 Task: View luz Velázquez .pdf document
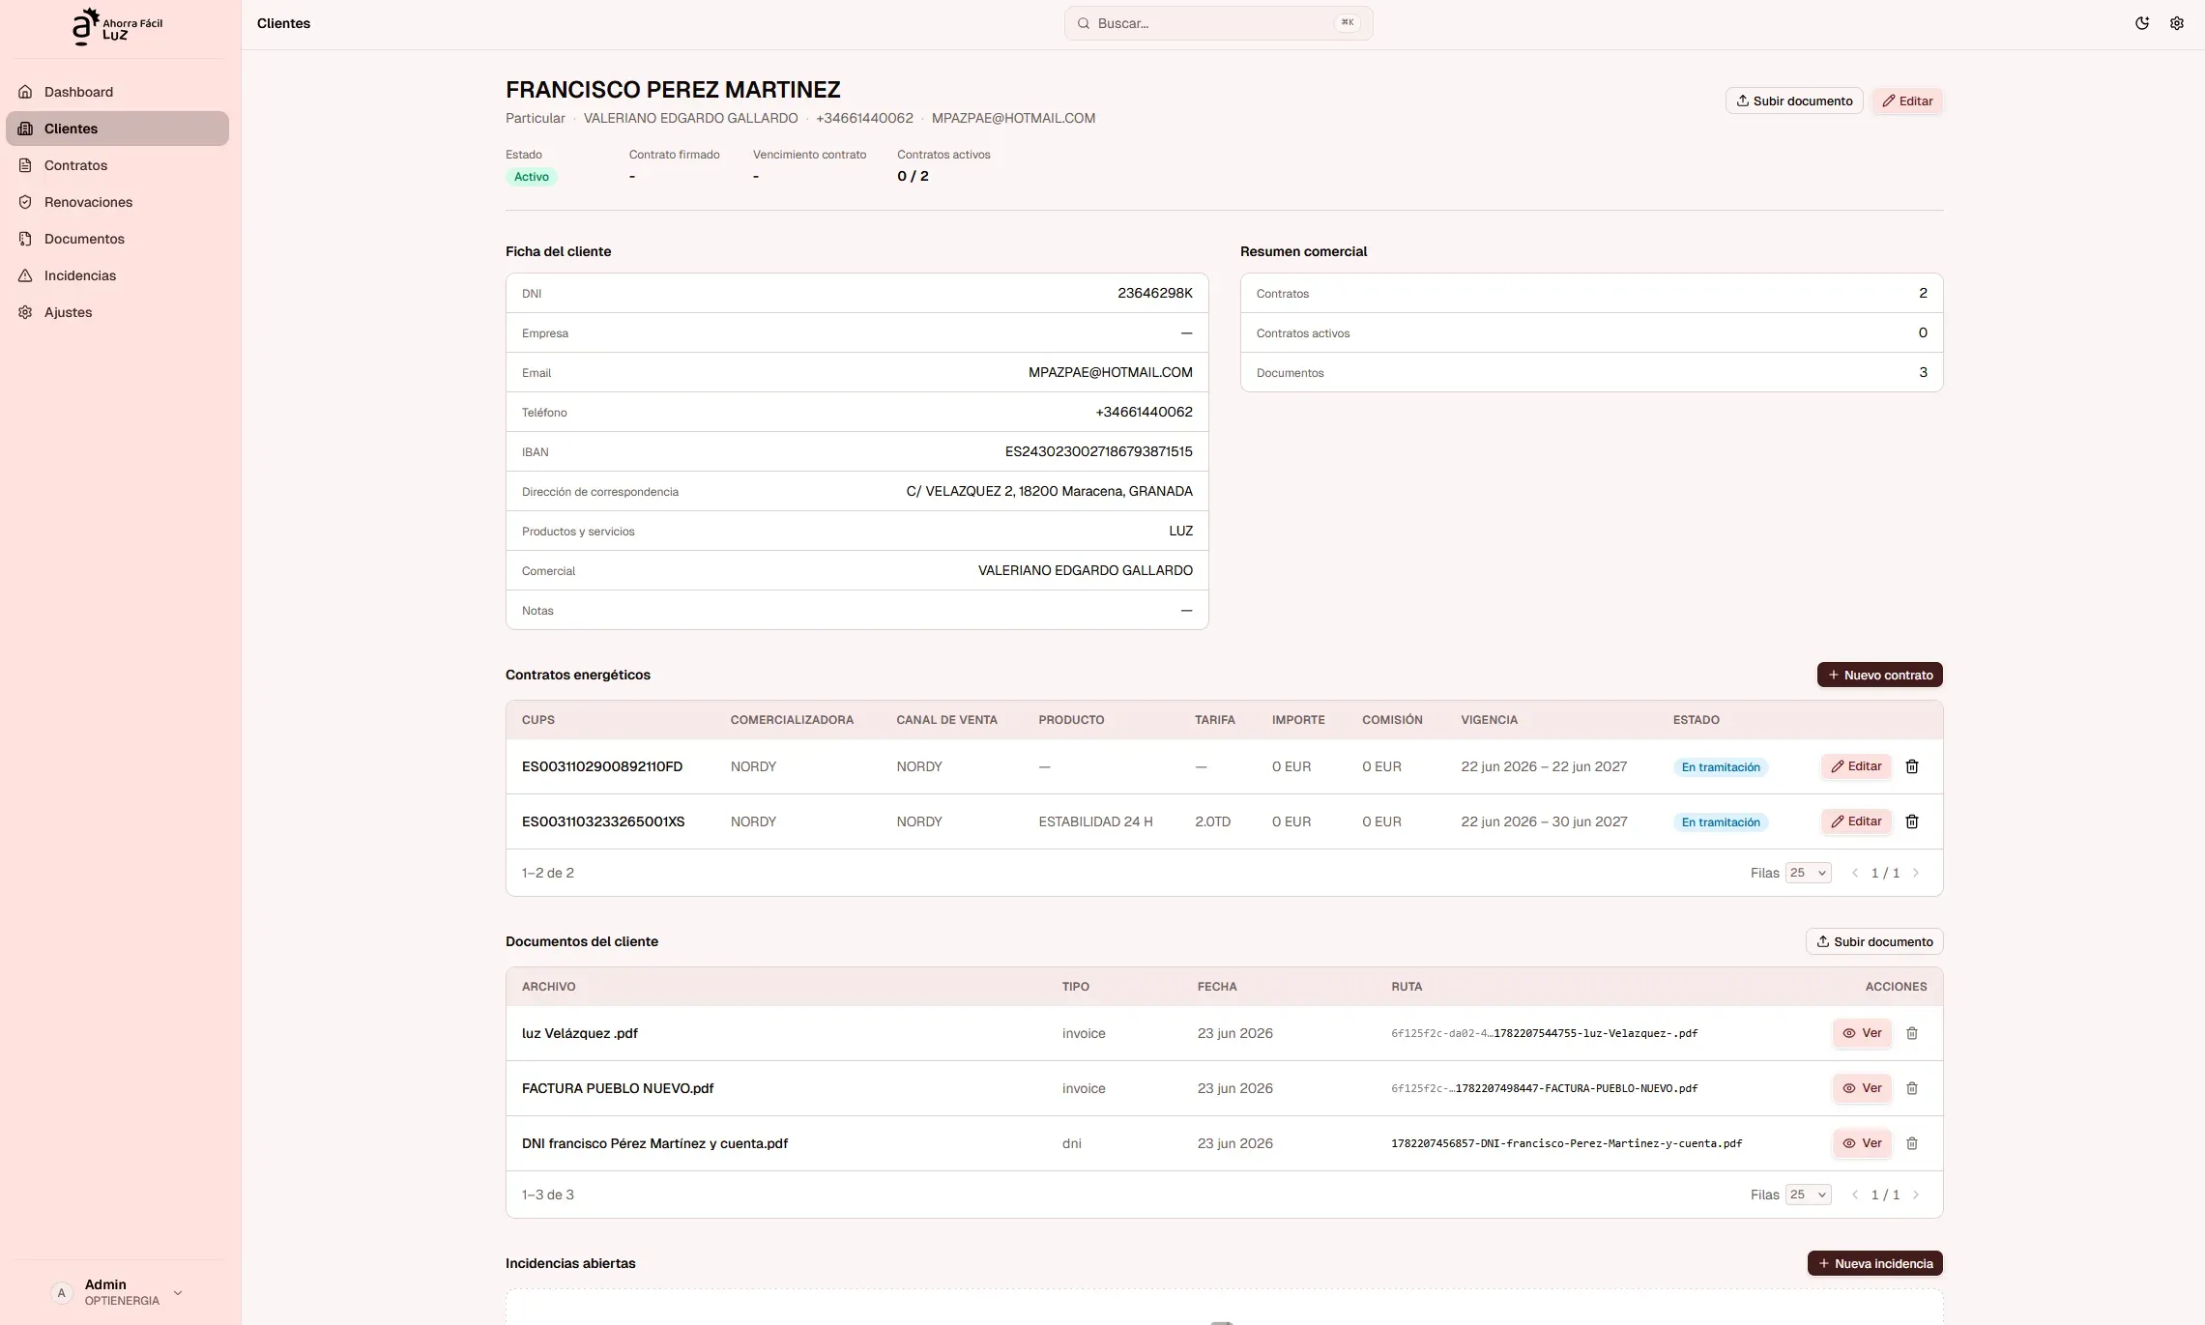(x=1862, y=1033)
